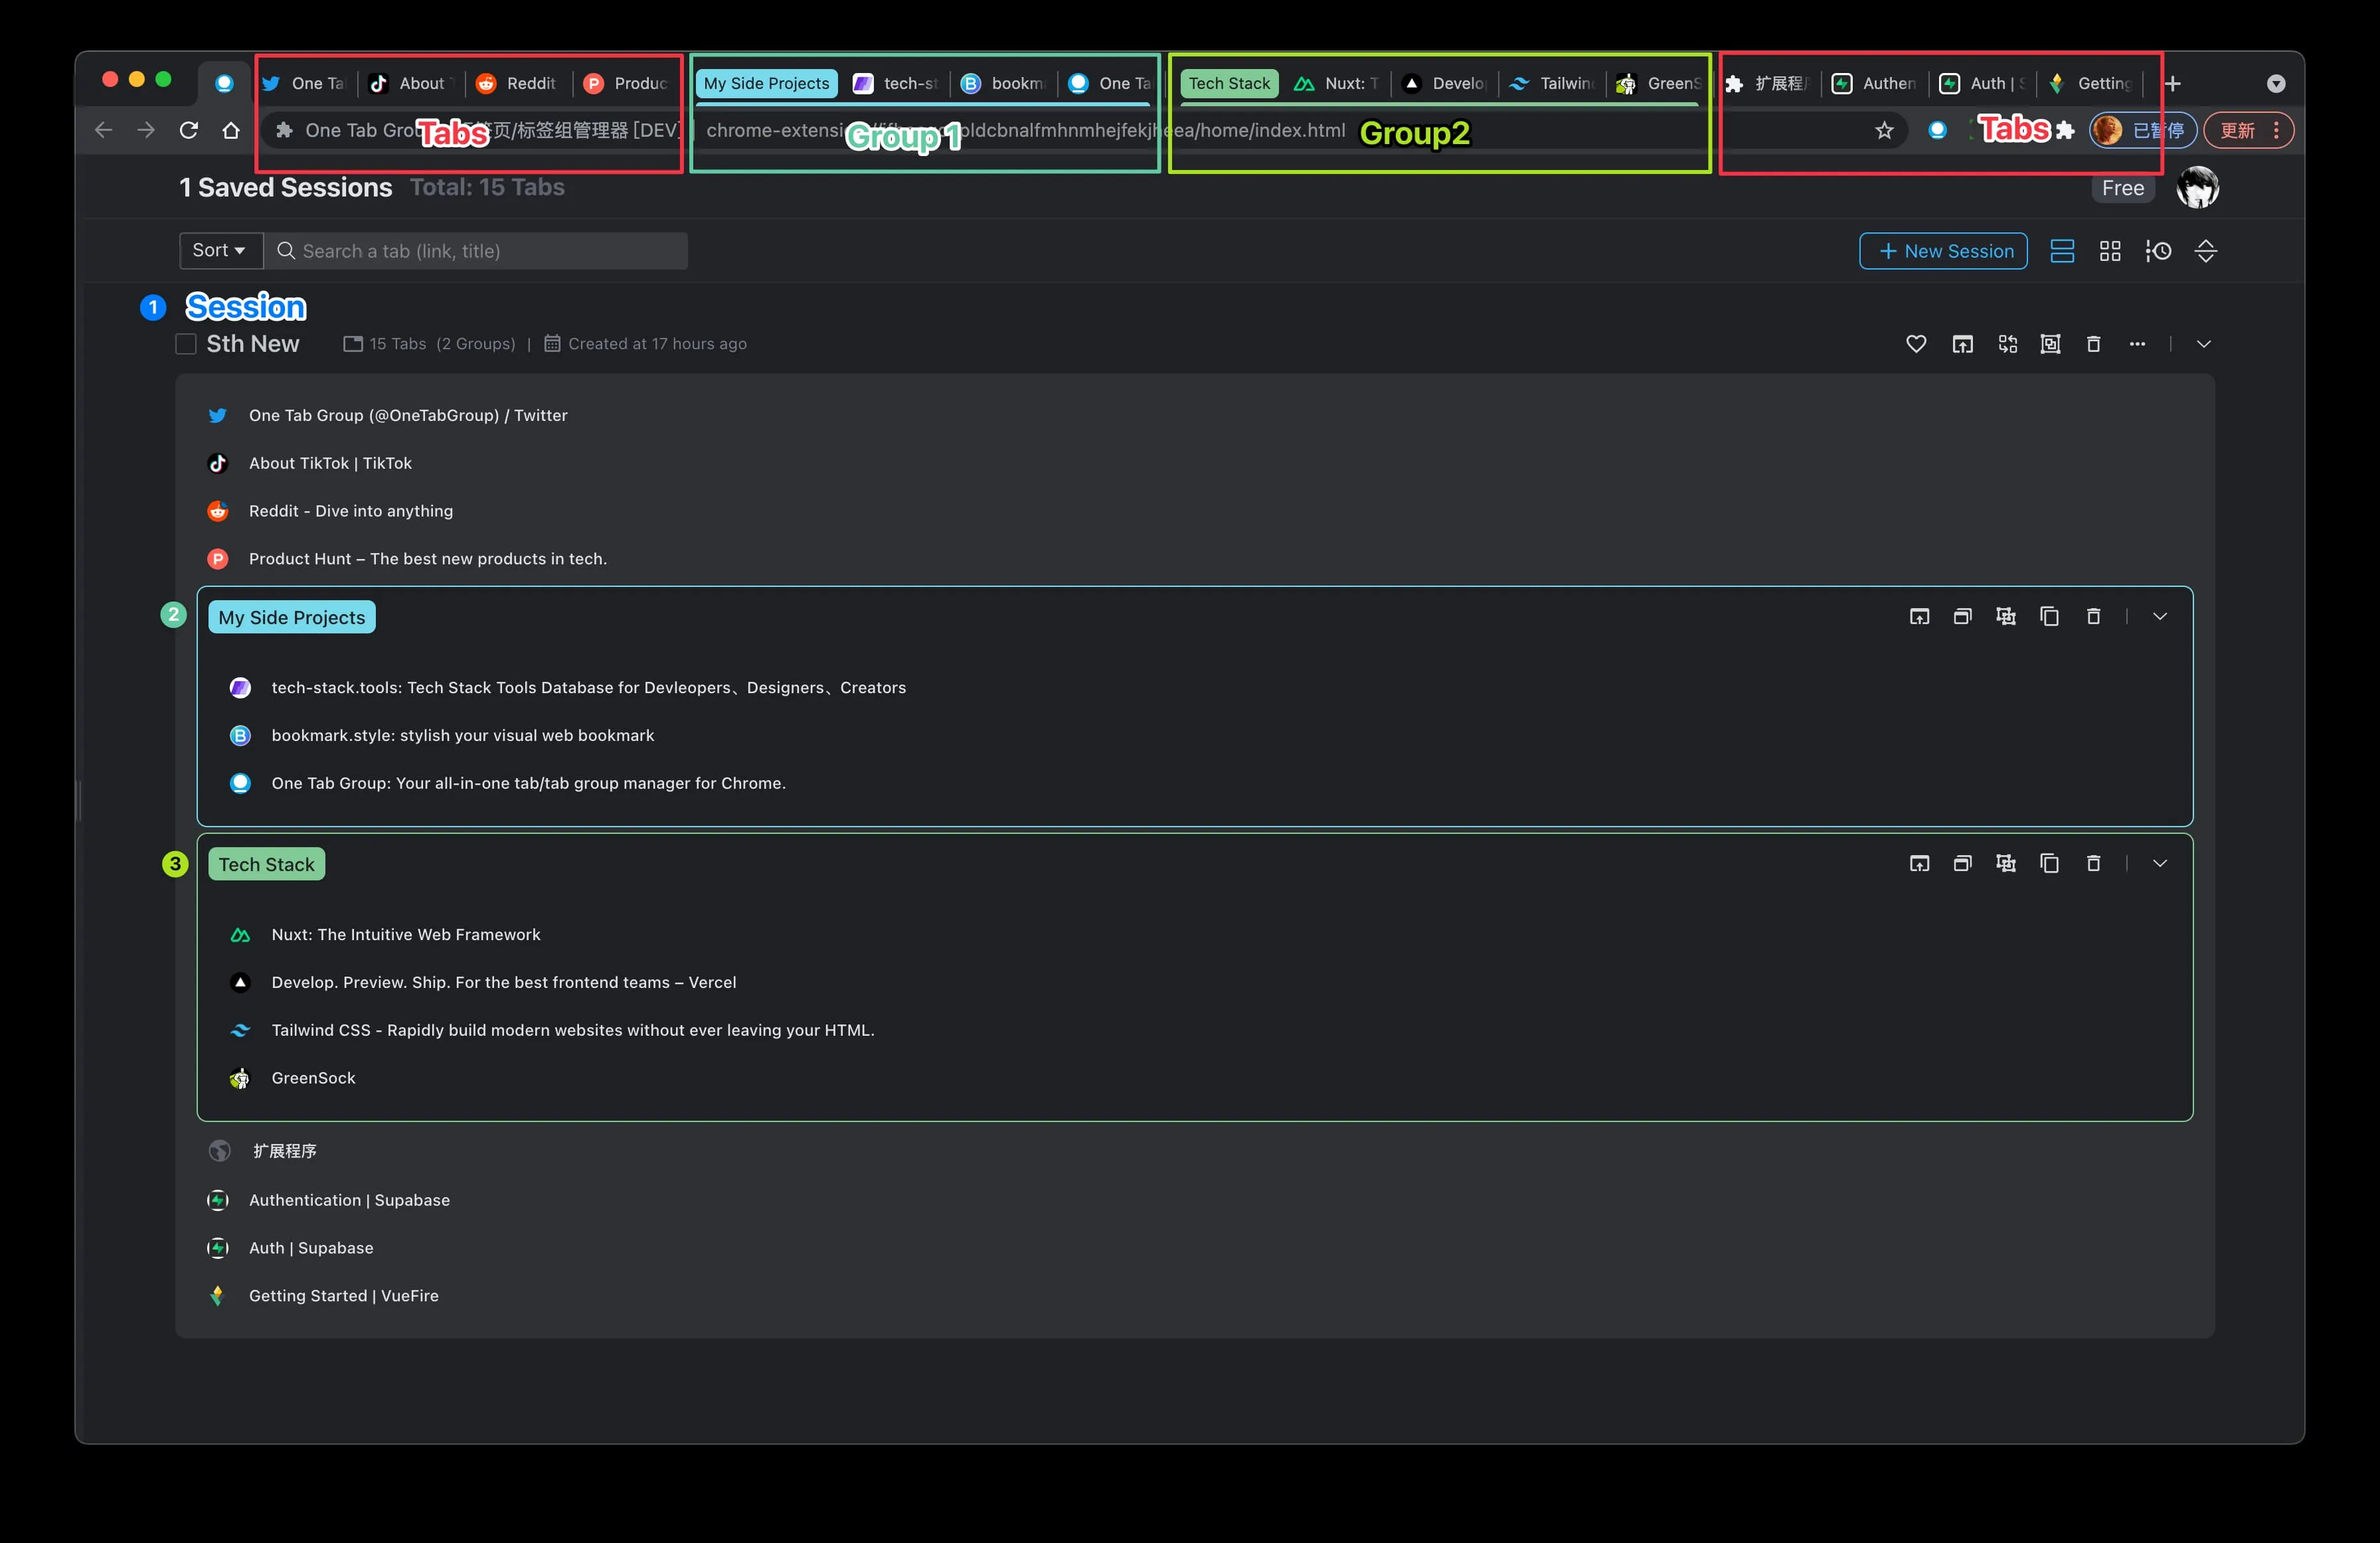Viewport: 2380px width, 1543px height.
Task: Toggle the expand/collapse all sessions icon
Action: [2205, 251]
